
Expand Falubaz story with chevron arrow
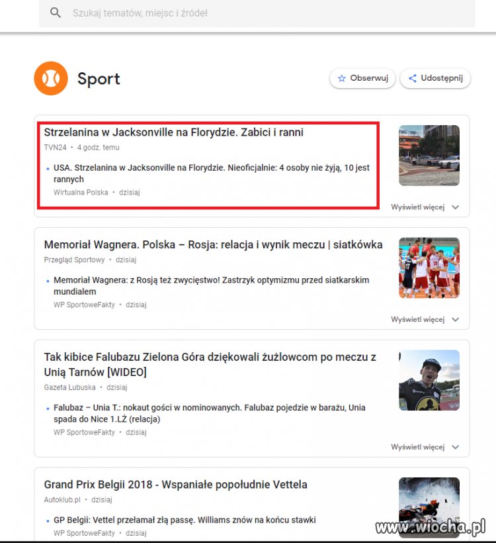click(x=456, y=447)
